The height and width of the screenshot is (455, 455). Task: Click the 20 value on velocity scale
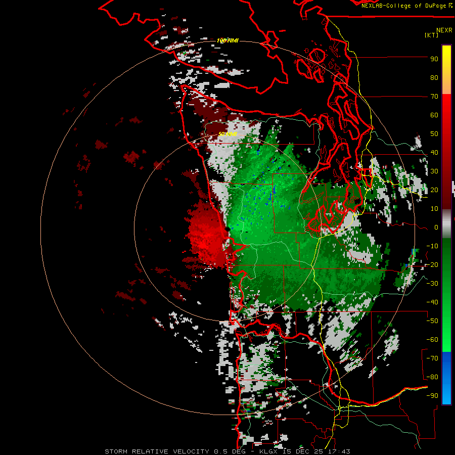point(434,190)
